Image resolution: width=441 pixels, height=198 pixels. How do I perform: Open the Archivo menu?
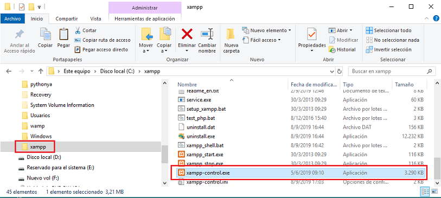(x=12, y=19)
